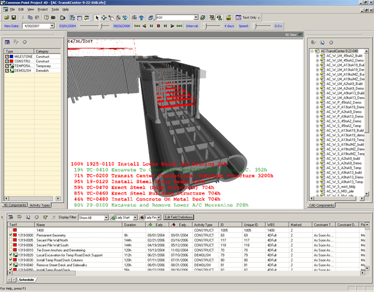Click the 4D view toolbar icon
374x292 pixels.
tap(219, 18)
